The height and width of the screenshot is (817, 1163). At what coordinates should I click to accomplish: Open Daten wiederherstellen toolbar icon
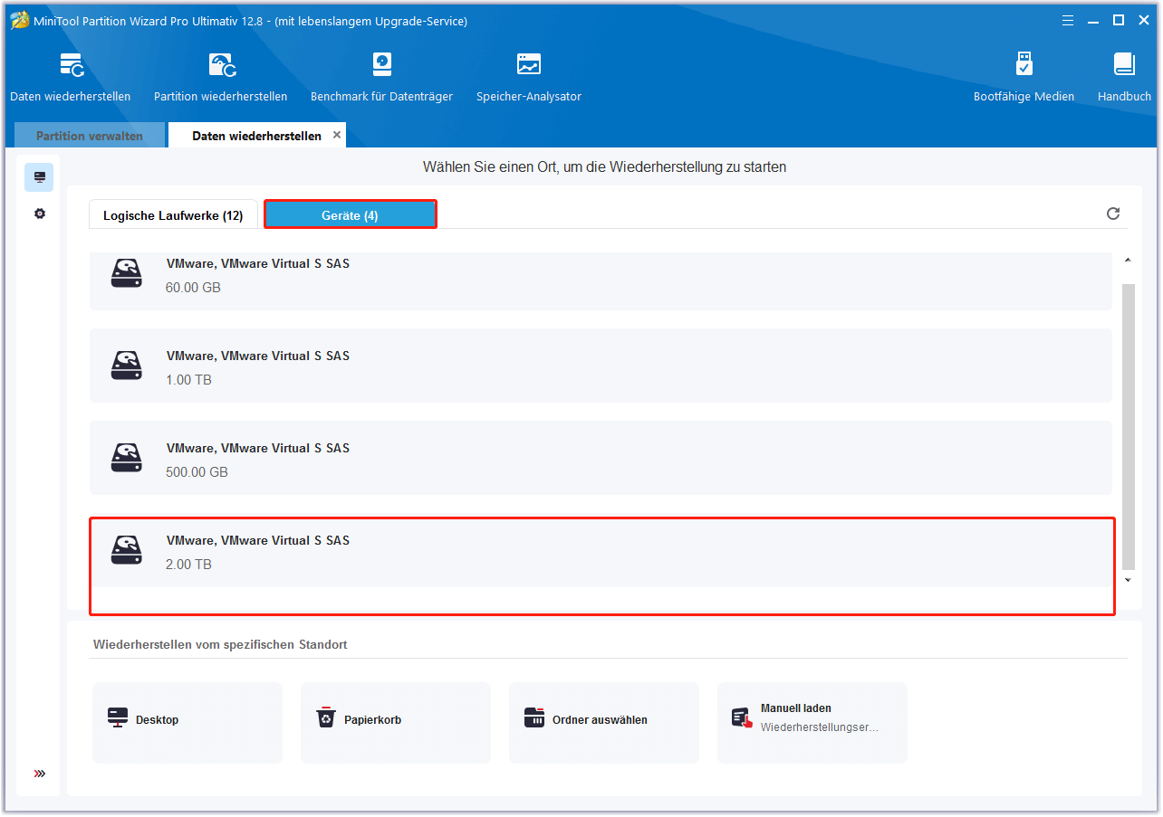click(x=72, y=65)
